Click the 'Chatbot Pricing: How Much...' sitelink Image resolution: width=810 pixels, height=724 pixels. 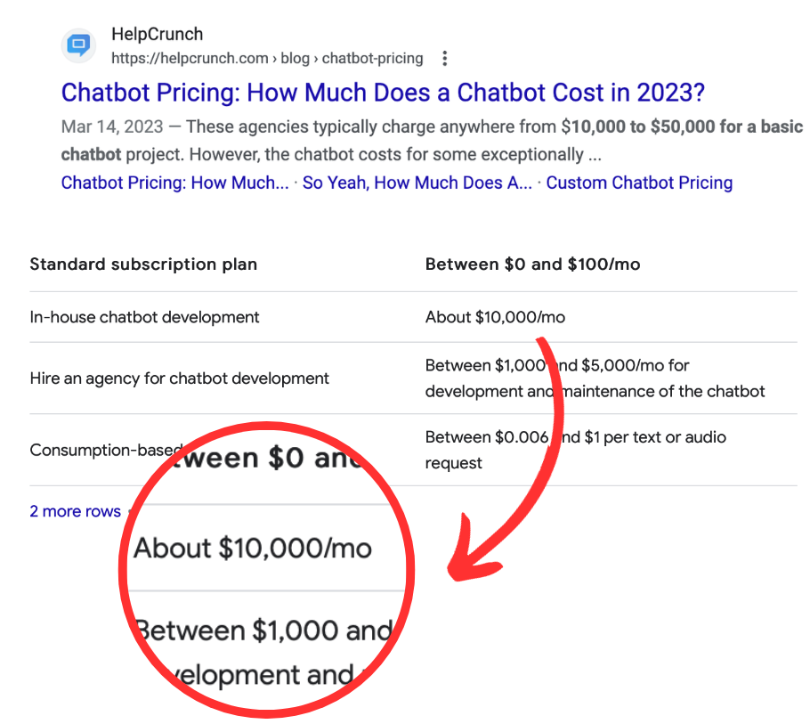(x=174, y=183)
